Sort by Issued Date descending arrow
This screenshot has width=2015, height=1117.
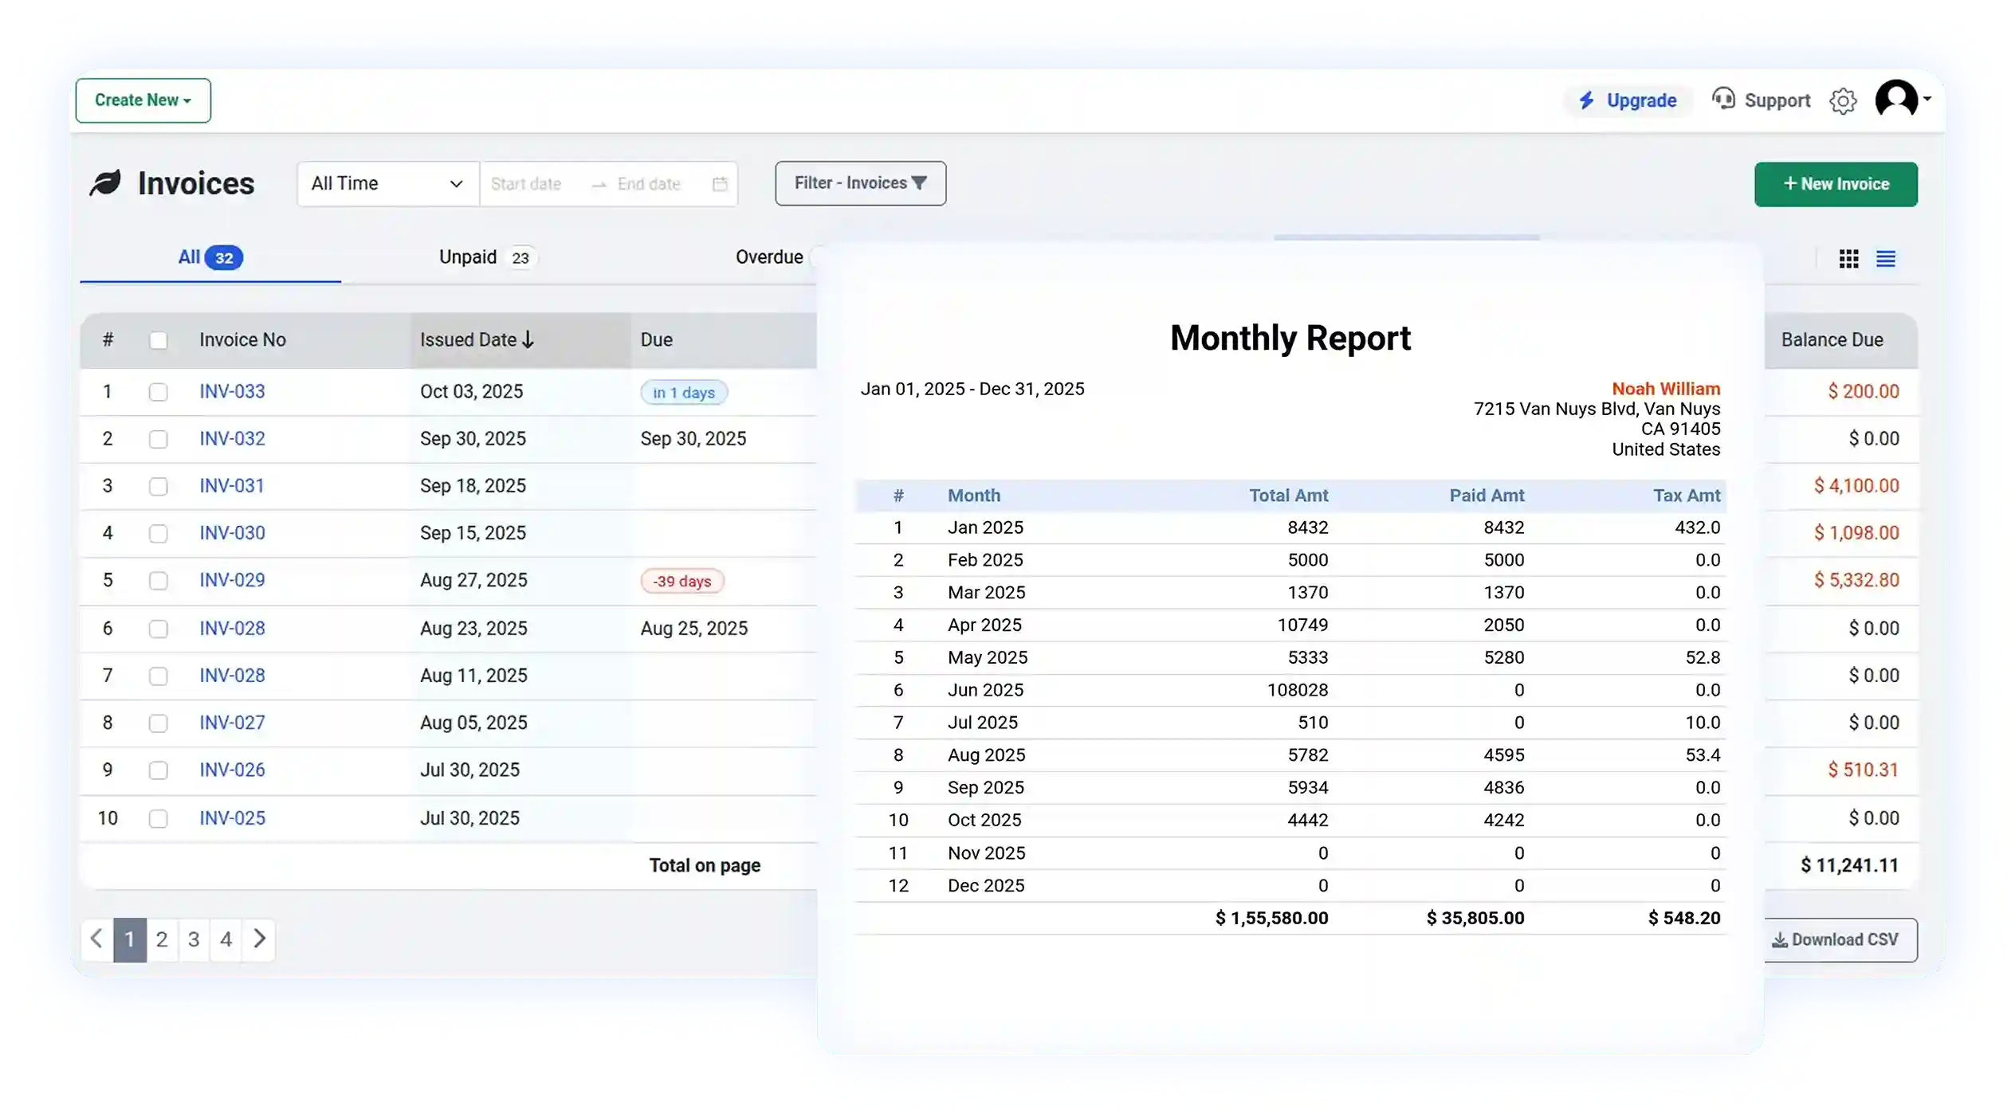click(x=529, y=339)
